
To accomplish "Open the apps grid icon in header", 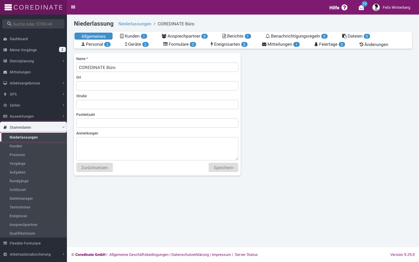I will point(73,7).
